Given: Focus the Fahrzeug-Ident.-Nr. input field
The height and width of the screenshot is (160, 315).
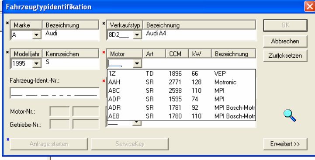Looking at the screenshot, I should tap(55, 93).
